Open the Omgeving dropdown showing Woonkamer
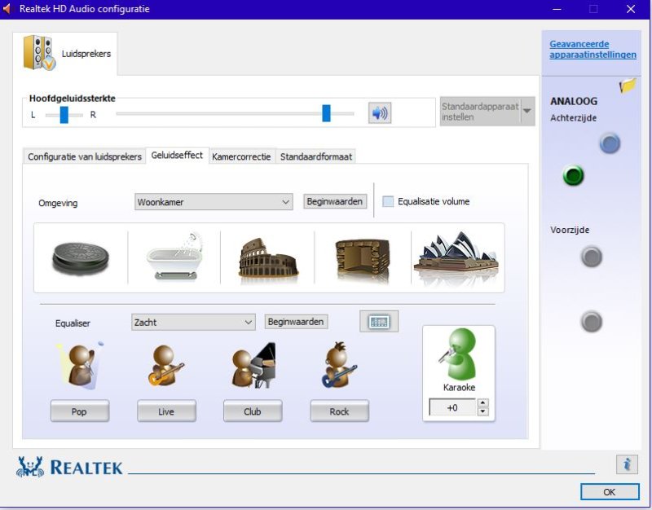This screenshot has width=652, height=510. pos(214,202)
